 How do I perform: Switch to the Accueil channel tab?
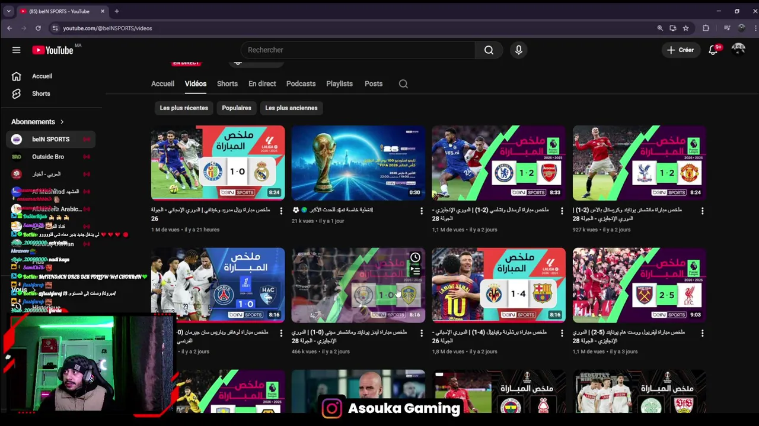(x=162, y=84)
